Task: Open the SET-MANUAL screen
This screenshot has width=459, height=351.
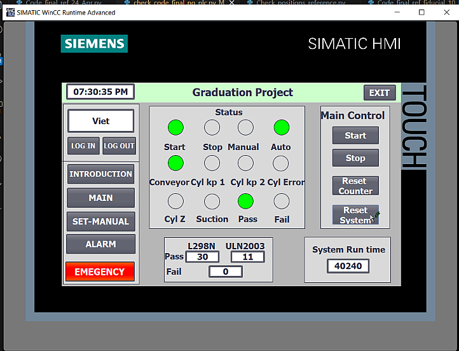Action: click(x=100, y=222)
